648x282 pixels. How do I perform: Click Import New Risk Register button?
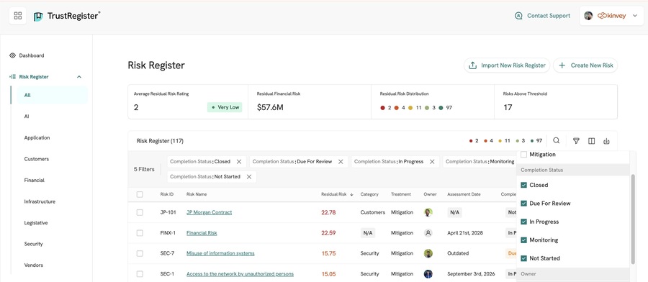pyautogui.click(x=507, y=65)
